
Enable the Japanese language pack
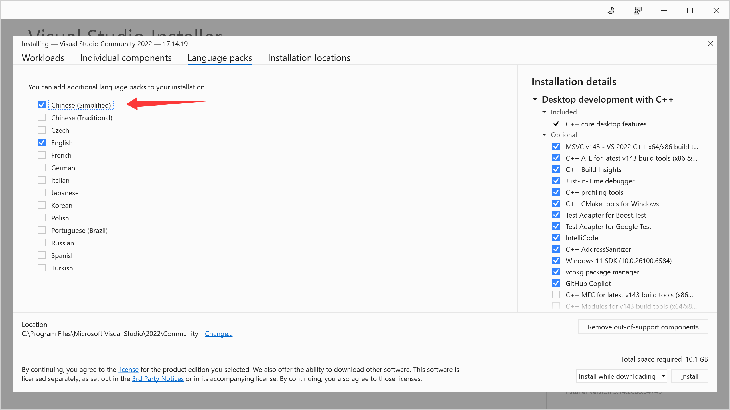tap(42, 193)
